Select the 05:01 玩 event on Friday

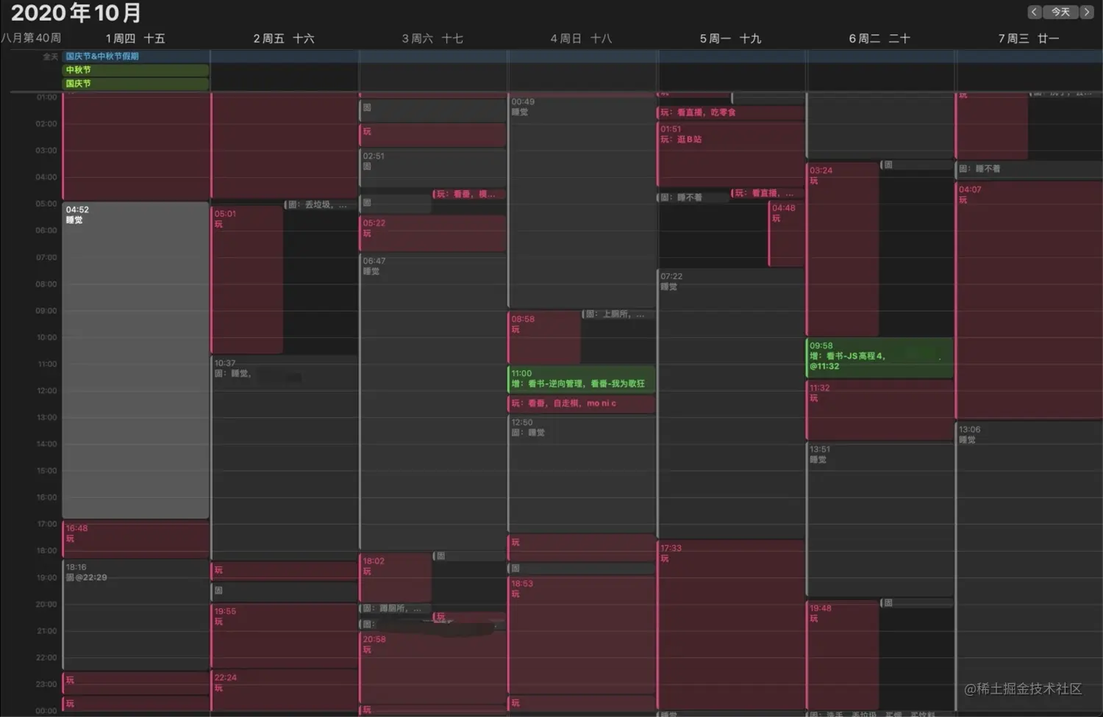click(x=247, y=280)
